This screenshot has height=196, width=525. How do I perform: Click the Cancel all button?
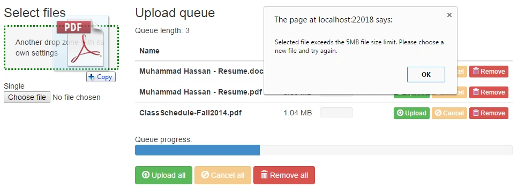point(223,175)
